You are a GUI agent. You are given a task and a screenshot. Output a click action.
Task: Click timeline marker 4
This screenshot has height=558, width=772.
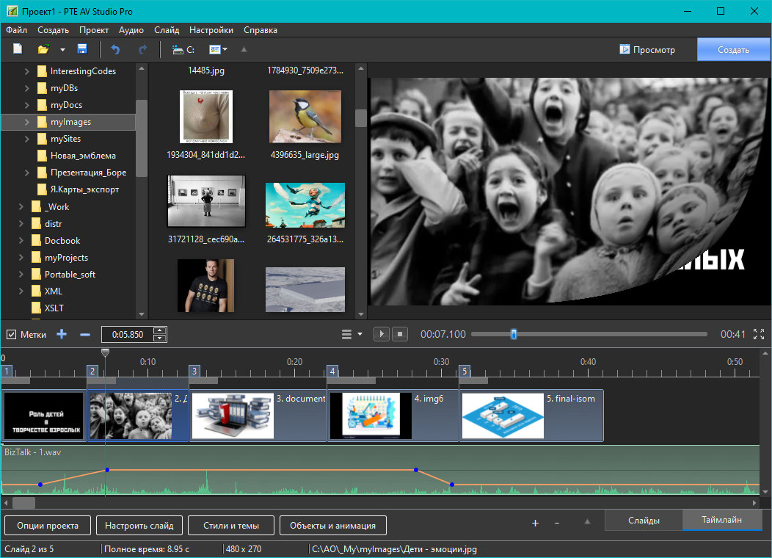click(x=332, y=371)
